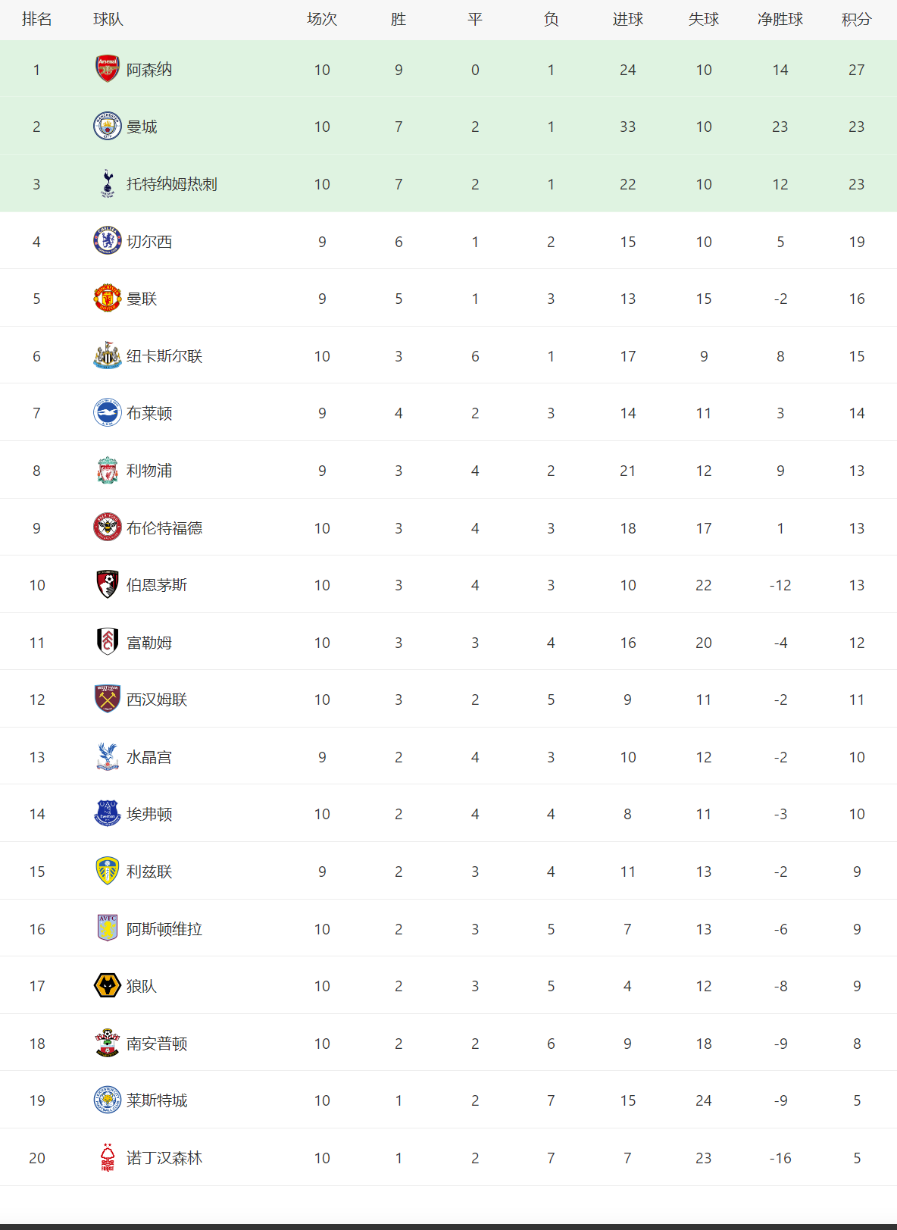Click the Brighton club crest icon
The width and height of the screenshot is (897, 1230).
pos(108,412)
